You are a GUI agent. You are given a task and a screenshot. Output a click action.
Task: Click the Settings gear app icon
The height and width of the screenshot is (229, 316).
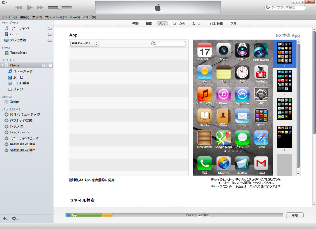click(261, 94)
